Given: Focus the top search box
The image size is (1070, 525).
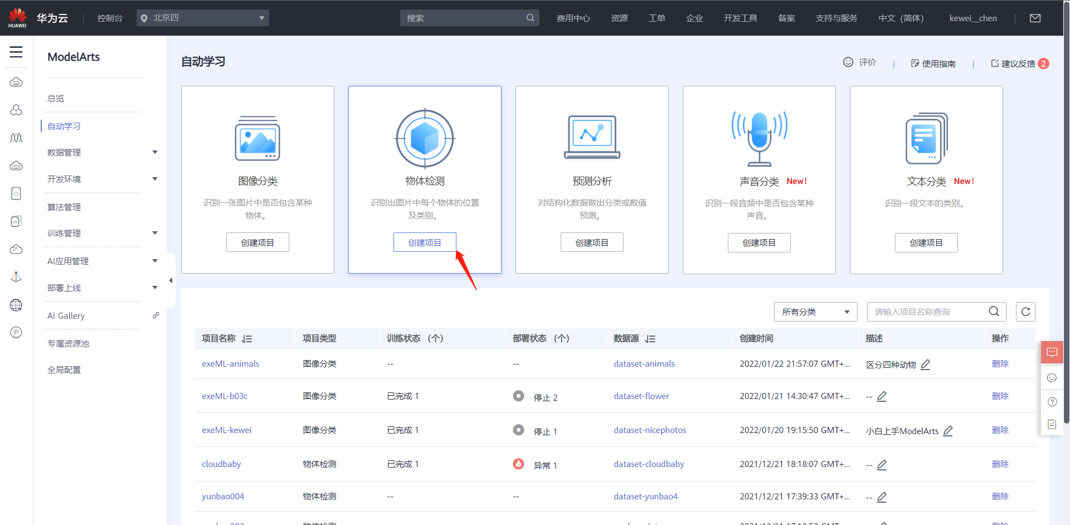Looking at the screenshot, I should point(469,18).
